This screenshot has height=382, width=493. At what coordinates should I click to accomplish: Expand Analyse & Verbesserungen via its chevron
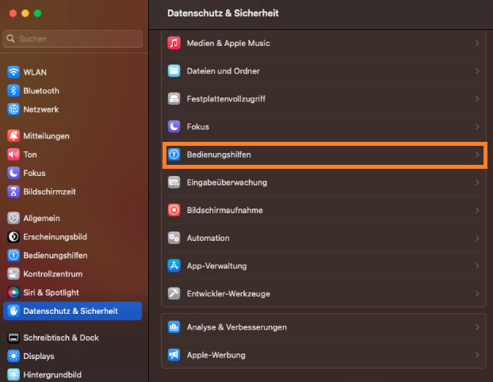(477, 327)
